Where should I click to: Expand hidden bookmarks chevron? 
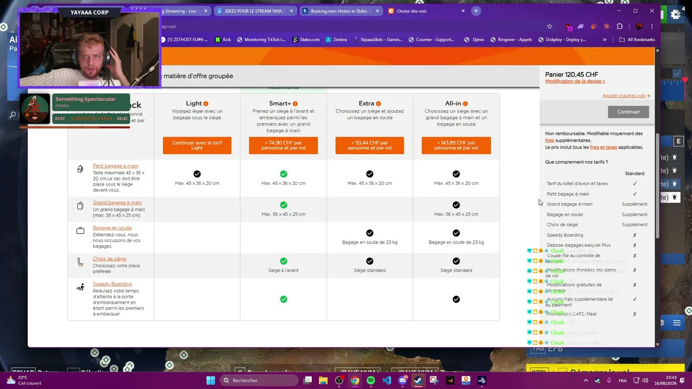(604, 39)
